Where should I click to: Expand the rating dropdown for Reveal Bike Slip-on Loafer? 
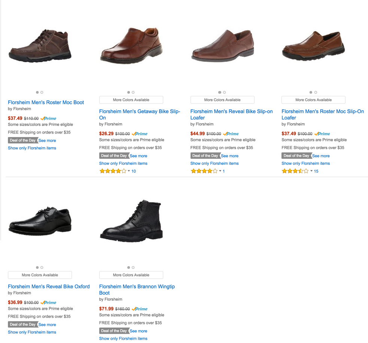coord(219,171)
